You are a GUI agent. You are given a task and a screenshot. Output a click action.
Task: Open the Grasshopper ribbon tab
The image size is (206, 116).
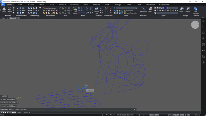[x=164, y=5]
